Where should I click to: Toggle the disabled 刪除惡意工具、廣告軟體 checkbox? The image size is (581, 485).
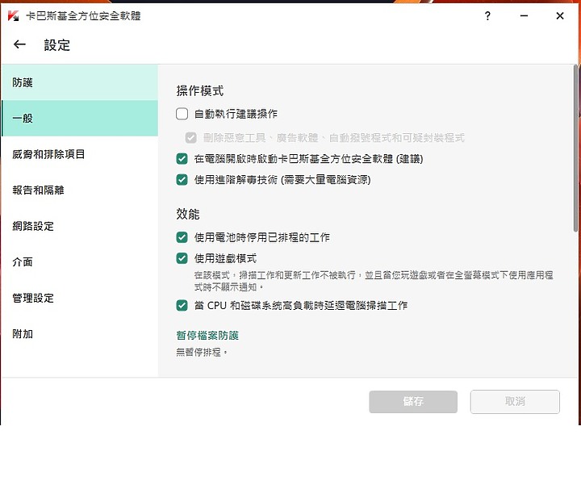click(x=190, y=138)
